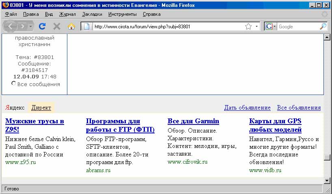Click the scrollbar up arrow
332x194 pixels.
327,37
